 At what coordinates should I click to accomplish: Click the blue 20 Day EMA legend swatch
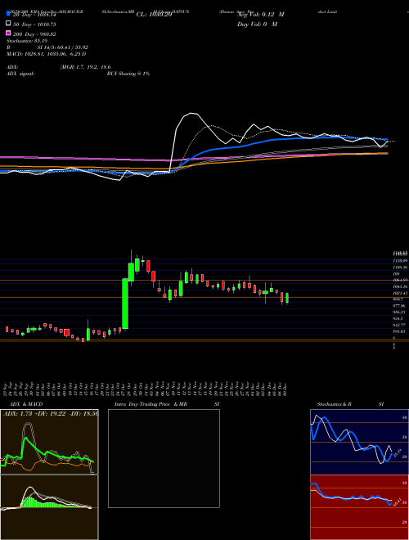[8, 14]
